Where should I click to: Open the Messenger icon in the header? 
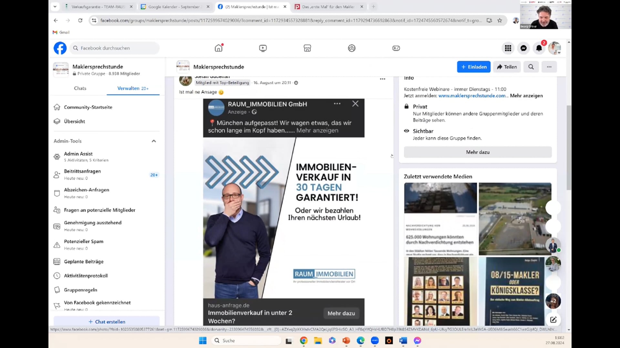click(x=523, y=48)
